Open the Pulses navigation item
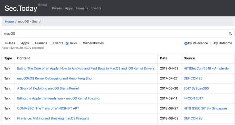Image resolution: width=235 pixels, height=125 pixels. tap(57, 8)
